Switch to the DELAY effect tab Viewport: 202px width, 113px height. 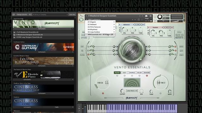pyautogui.click(x=140, y=73)
